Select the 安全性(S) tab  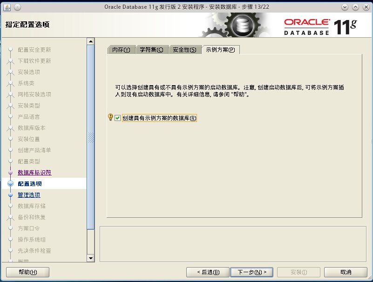coord(184,50)
